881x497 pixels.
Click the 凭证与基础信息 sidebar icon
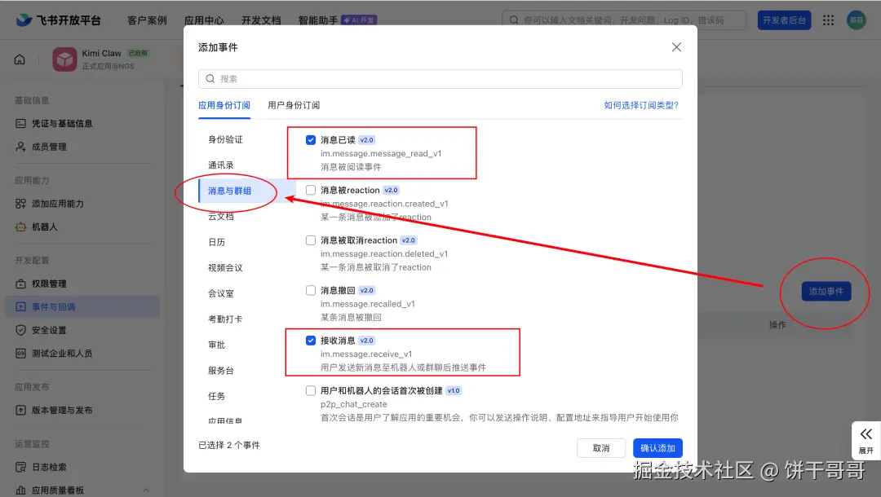[20, 123]
